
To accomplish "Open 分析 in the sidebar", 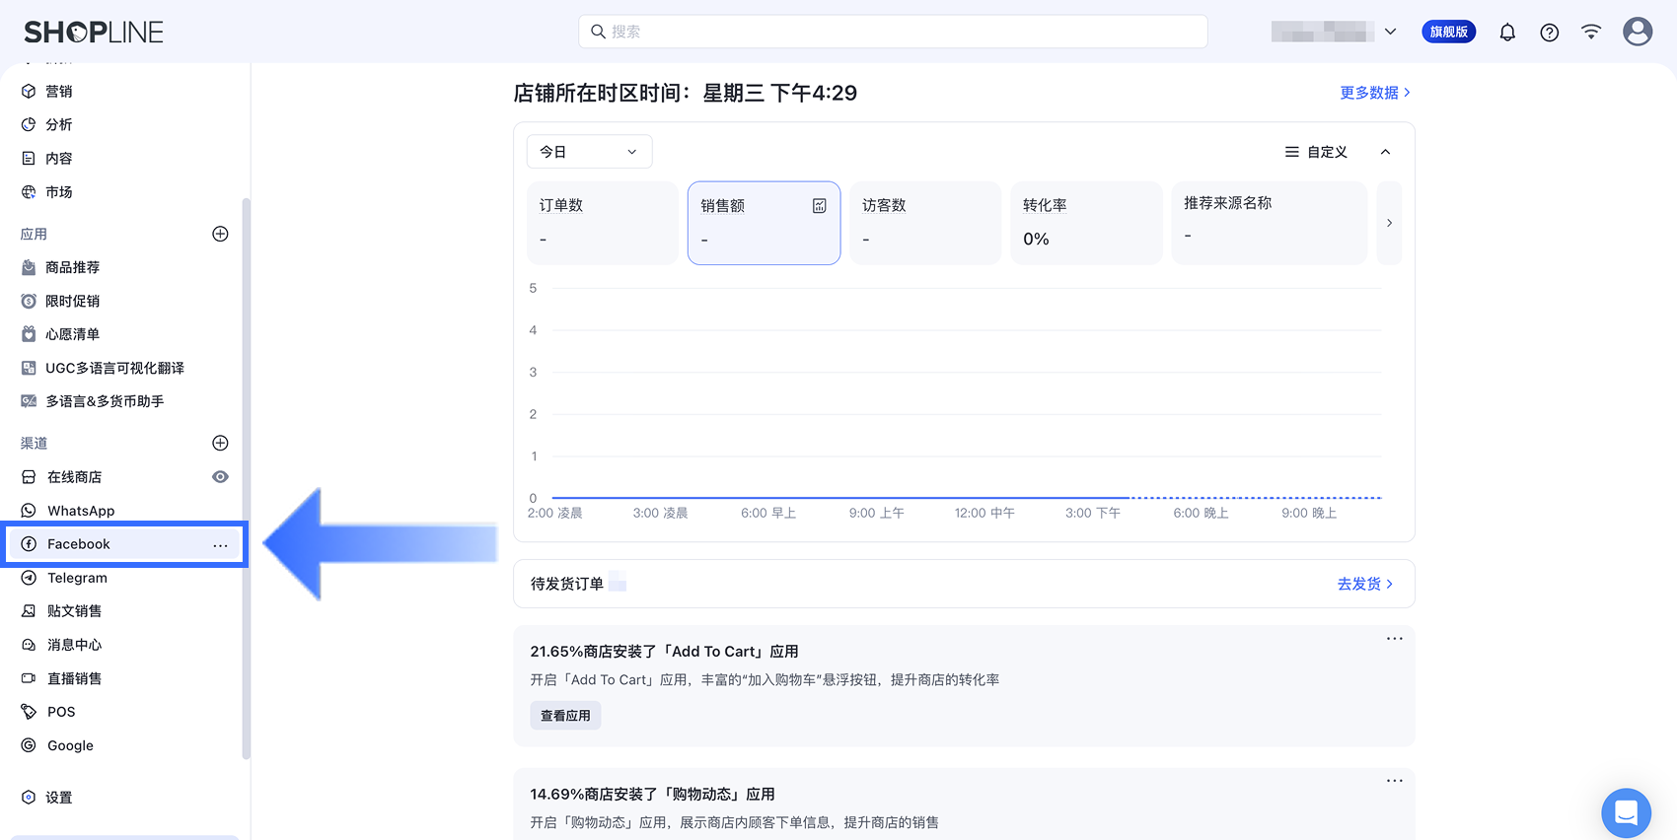I will pyautogui.click(x=59, y=125).
